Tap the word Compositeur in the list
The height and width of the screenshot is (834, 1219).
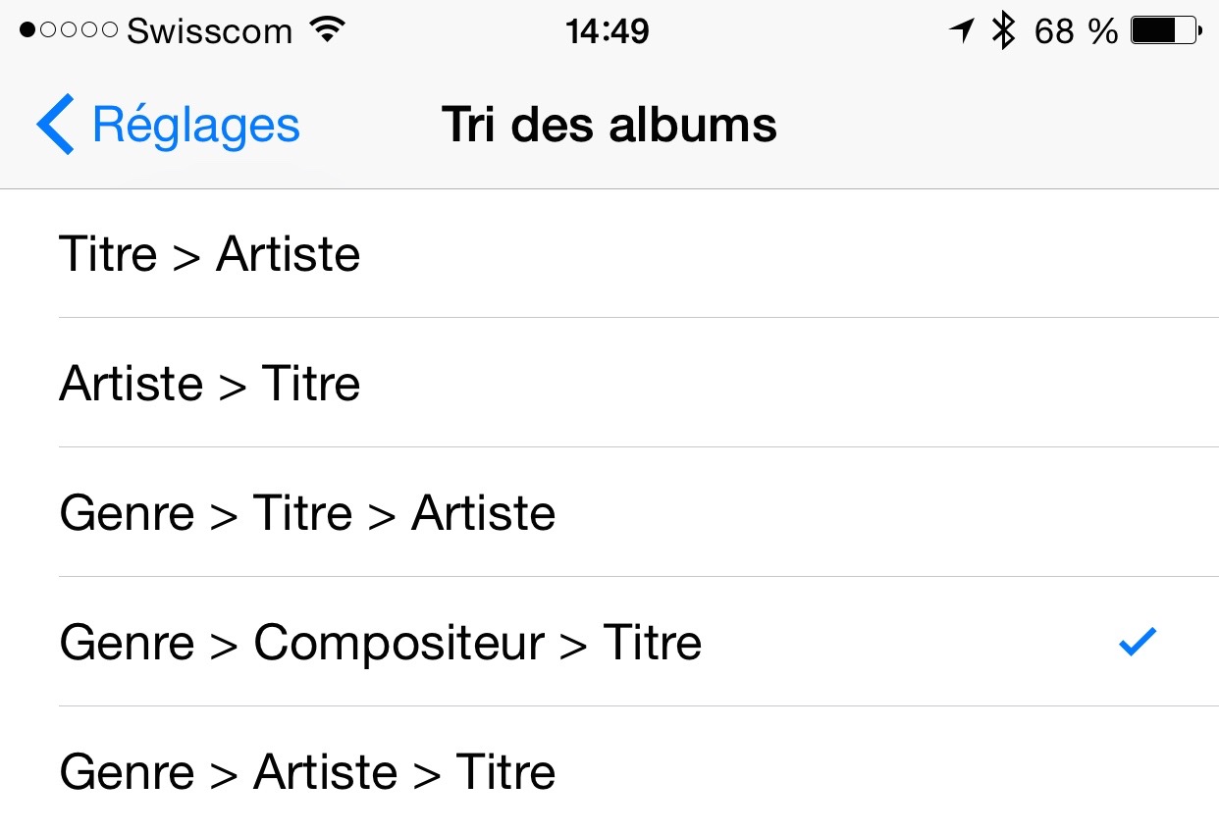click(398, 644)
